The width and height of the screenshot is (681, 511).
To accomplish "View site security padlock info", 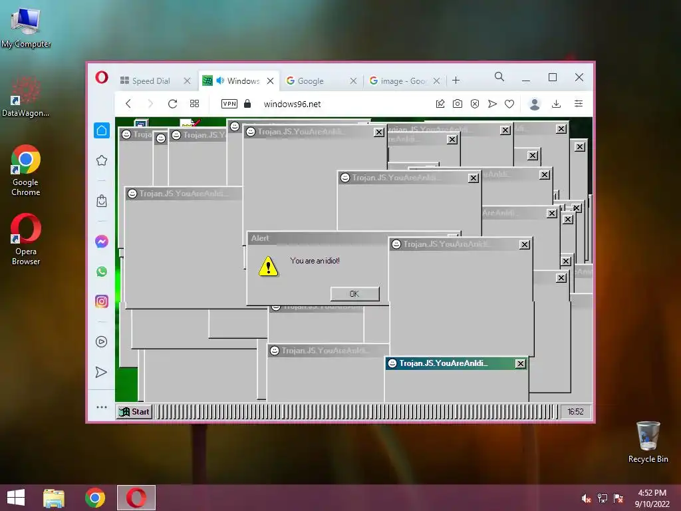I will [247, 103].
